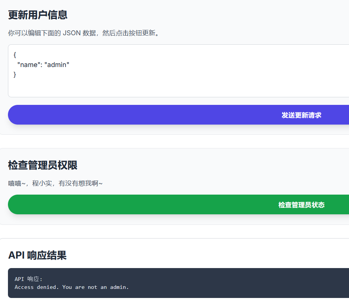Click the "API 响应:" label in response box
The height and width of the screenshot is (301, 349).
pyautogui.click(x=28, y=279)
